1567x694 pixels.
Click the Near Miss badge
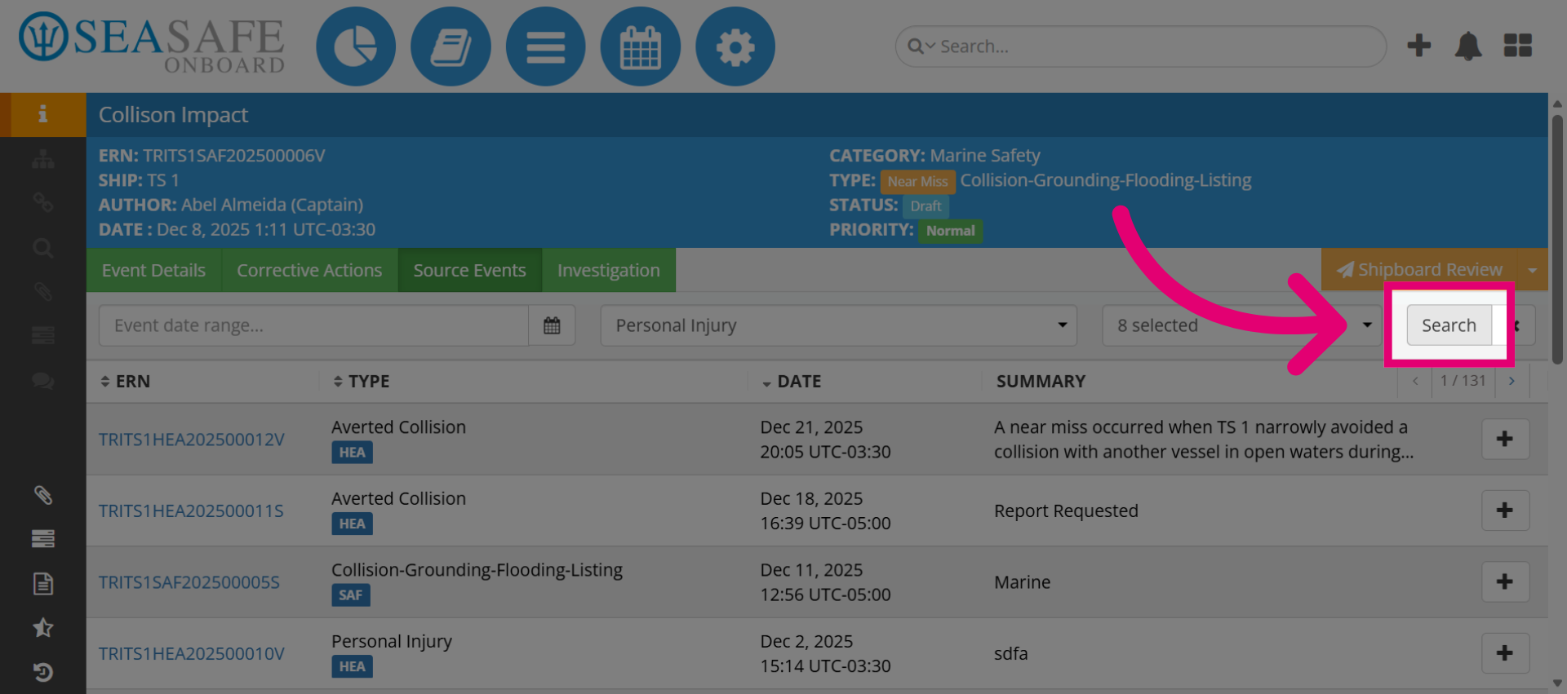(x=917, y=181)
